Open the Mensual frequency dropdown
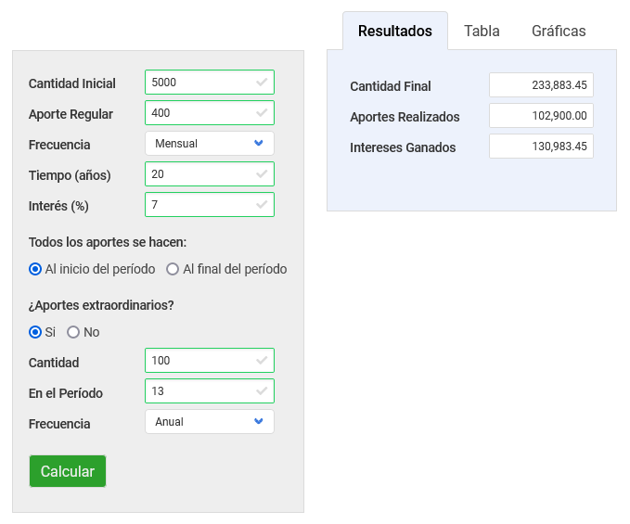Viewport: 630px width, 524px height. pos(210,144)
